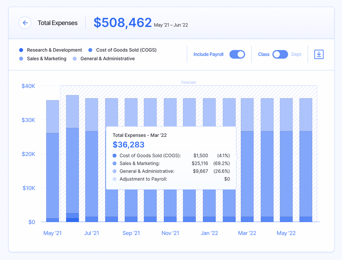342x260 pixels.
Task: Click the May '22 forecast bar
Action: (286, 161)
